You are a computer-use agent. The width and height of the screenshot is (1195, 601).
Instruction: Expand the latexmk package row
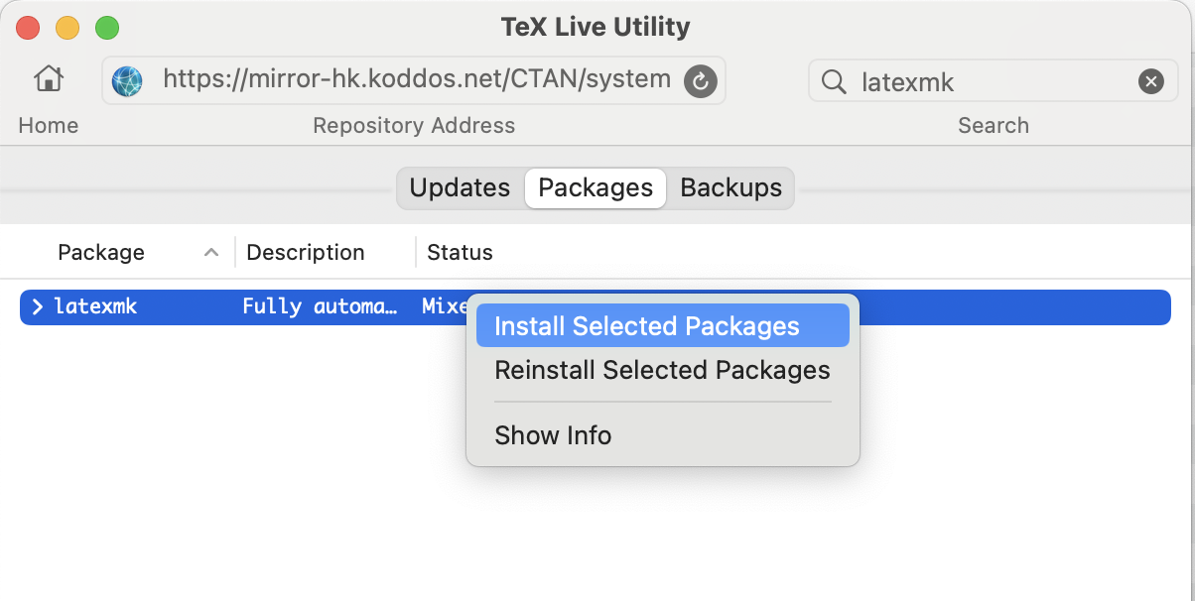(x=37, y=307)
